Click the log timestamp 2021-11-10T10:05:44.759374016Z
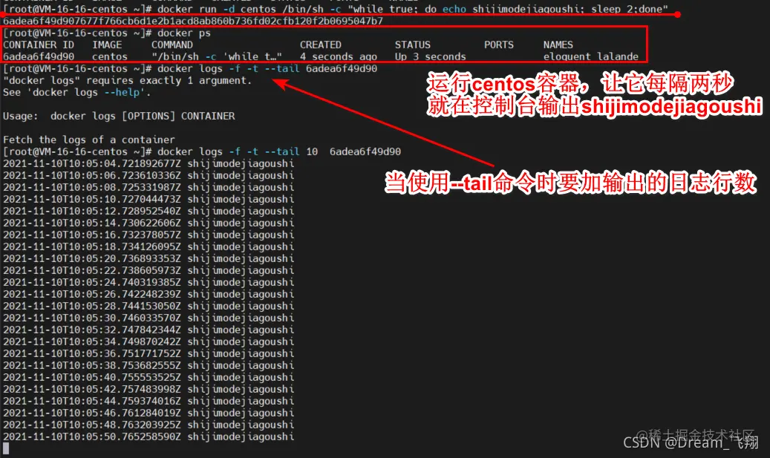 [x=92, y=401]
